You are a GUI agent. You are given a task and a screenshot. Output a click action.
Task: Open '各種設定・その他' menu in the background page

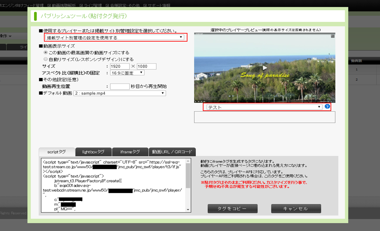tap(123, 5)
